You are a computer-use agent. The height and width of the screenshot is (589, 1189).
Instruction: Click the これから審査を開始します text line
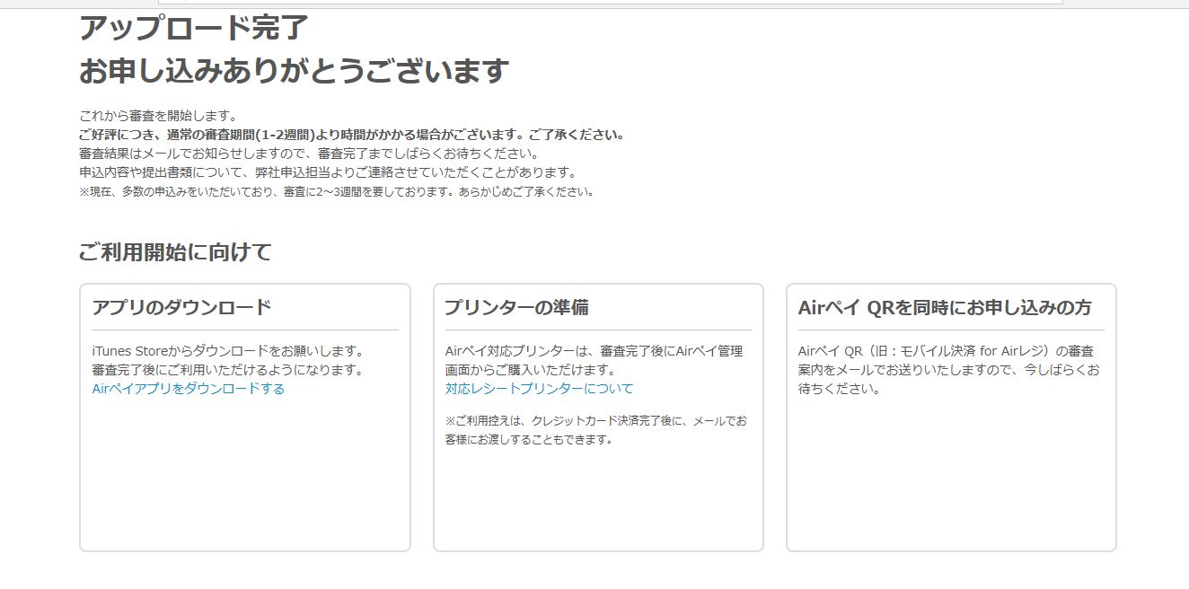(158, 116)
